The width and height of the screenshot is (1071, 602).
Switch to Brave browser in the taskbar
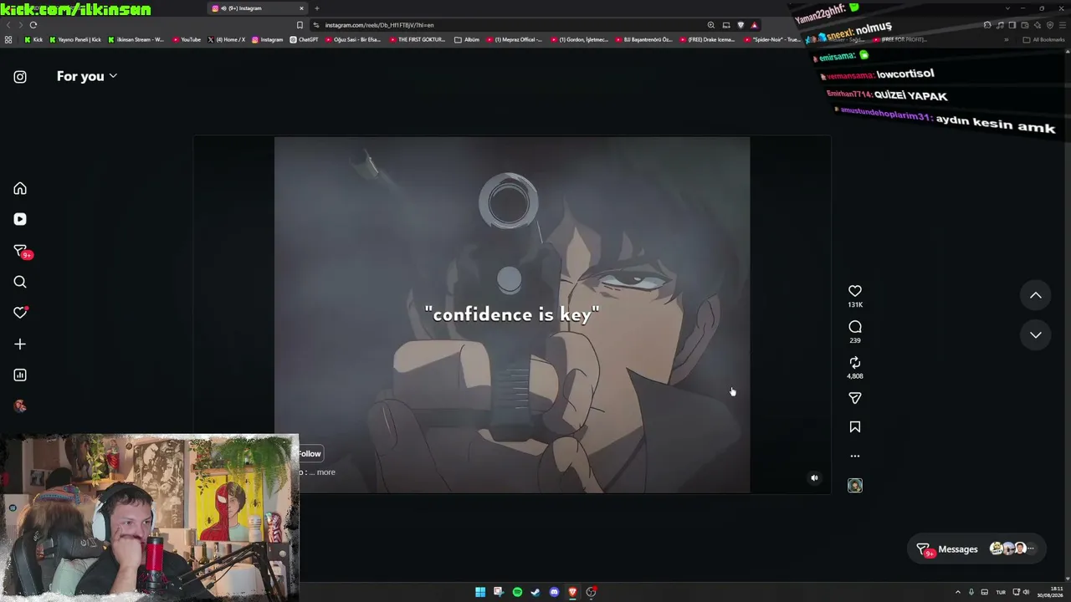coord(572,592)
